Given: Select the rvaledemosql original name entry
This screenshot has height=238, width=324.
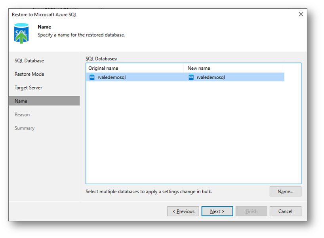Looking at the screenshot, I should tap(111, 77).
